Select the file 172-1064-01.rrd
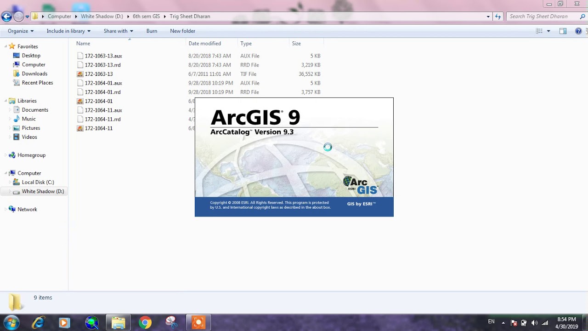 (102, 92)
